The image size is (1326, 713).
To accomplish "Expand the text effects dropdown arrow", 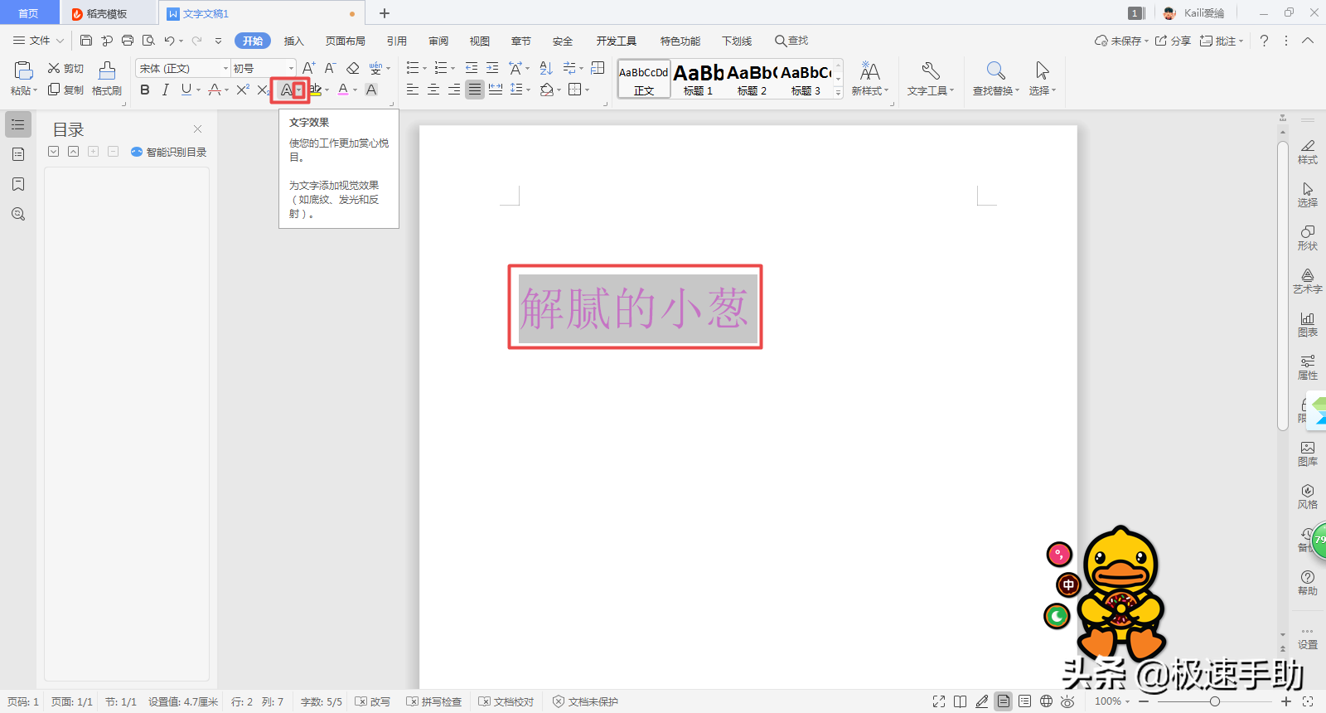I will pos(299,90).
